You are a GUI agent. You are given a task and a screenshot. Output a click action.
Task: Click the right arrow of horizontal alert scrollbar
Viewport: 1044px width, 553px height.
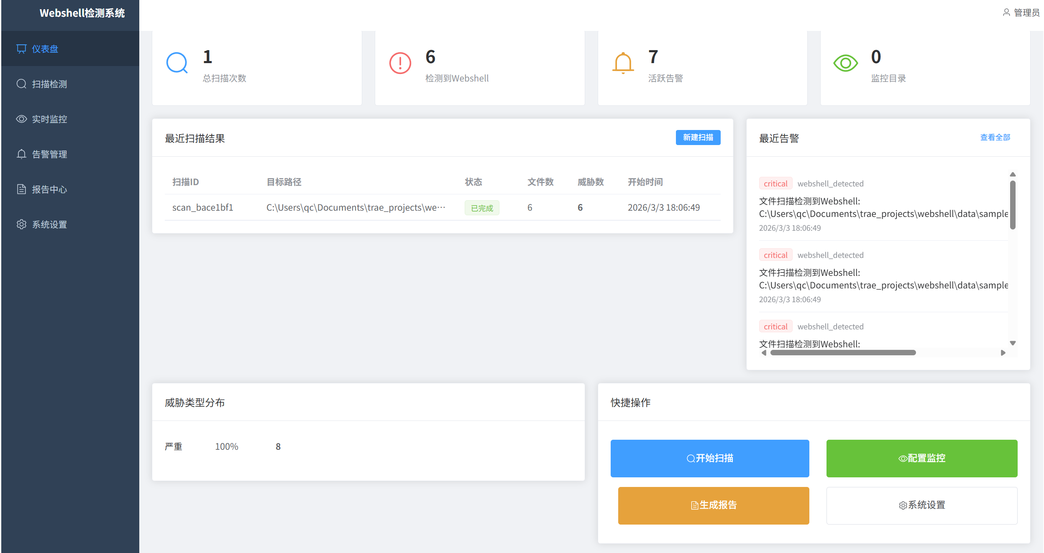click(x=1003, y=353)
